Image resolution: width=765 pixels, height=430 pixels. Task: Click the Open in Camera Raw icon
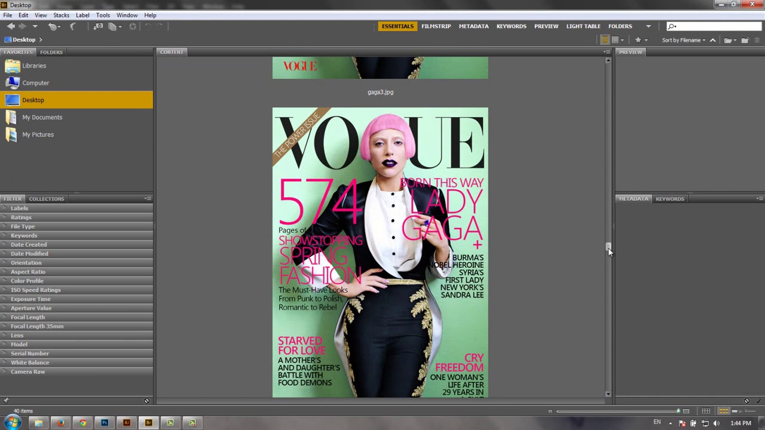tap(133, 26)
